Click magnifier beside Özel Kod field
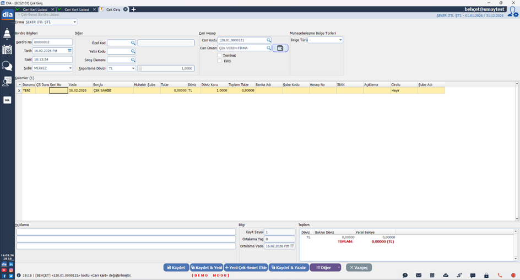Viewport: 520px width, 280px height. point(133,43)
